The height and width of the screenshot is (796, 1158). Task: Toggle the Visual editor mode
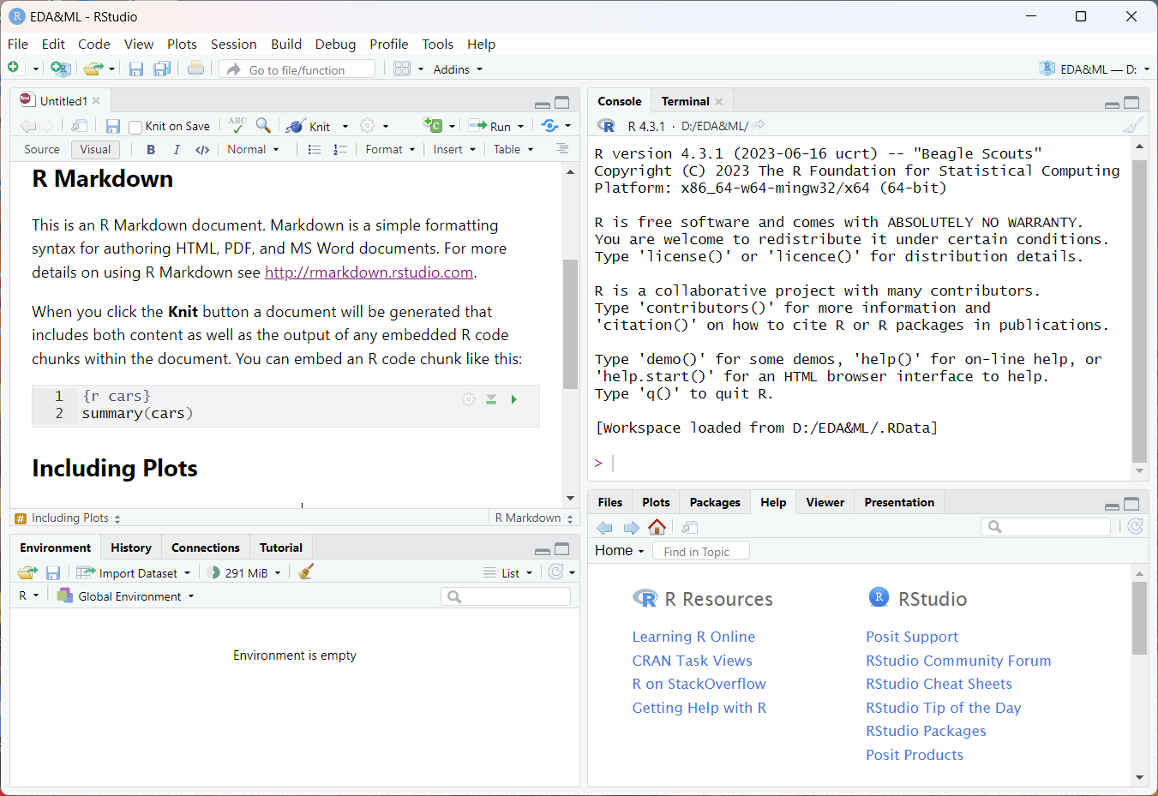[95, 149]
